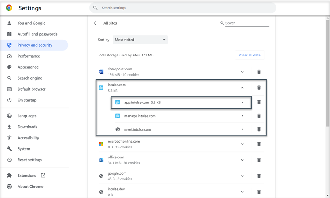Screen dimensions: 330x198
Task: Click the System wrench icon
Action: pyautogui.click(x=9, y=149)
